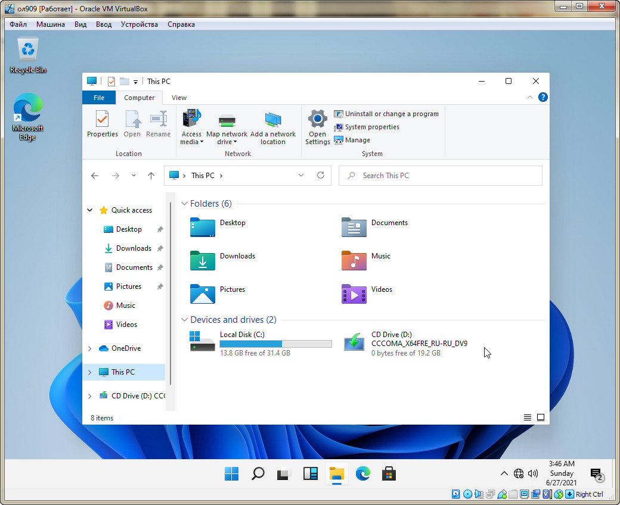Click the Windows Start button
620x505 pixels.
(231, 474)
